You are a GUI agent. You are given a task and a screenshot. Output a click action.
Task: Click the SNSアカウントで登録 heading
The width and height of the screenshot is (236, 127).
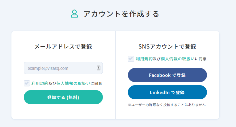167,47
